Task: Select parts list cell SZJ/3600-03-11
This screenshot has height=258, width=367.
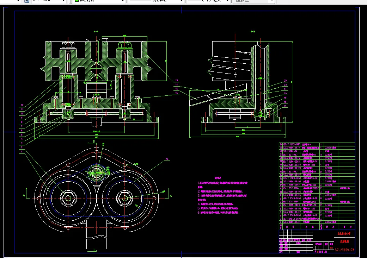Action: [x=292, y=148]
